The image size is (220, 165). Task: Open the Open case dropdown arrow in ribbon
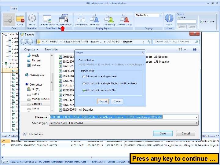(x=14, y=20)
